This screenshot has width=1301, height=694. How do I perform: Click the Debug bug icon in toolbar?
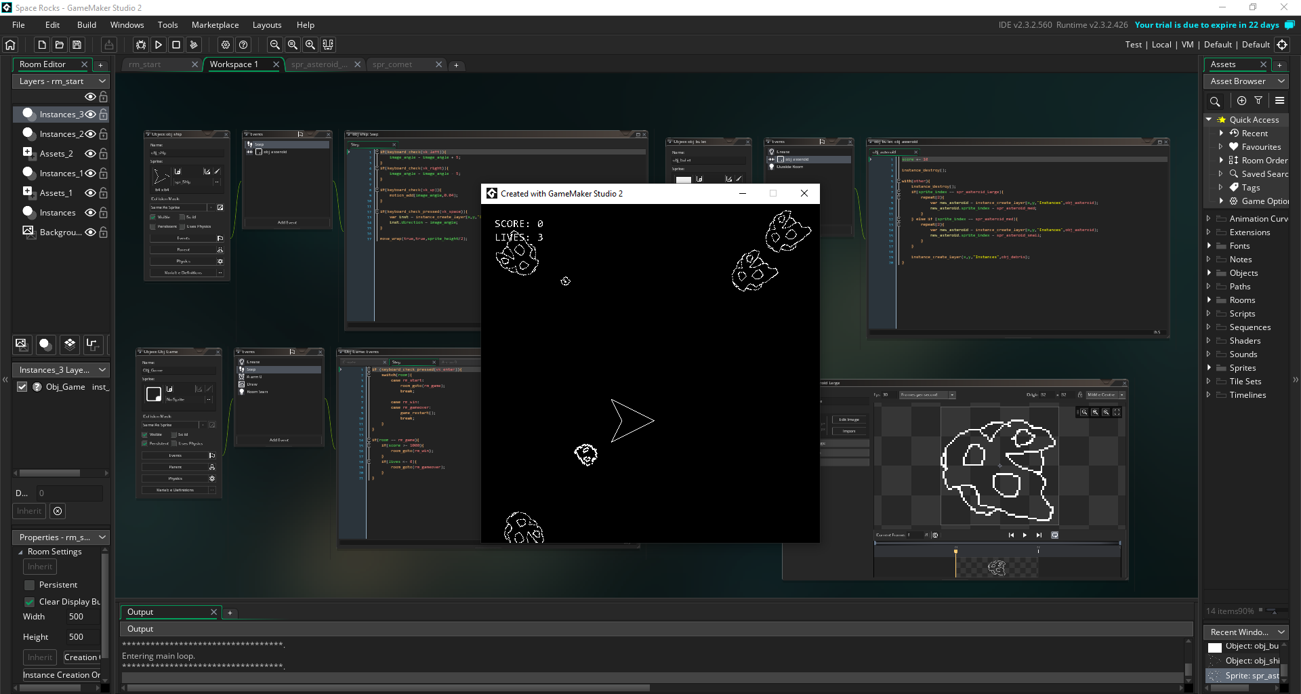(141, 45)
